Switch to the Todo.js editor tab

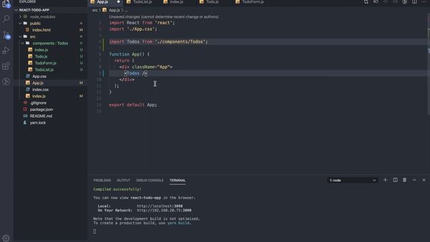212,2
